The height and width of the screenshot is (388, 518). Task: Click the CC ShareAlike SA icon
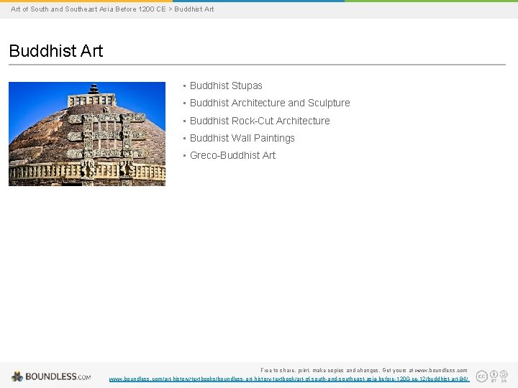coord(504,376)
